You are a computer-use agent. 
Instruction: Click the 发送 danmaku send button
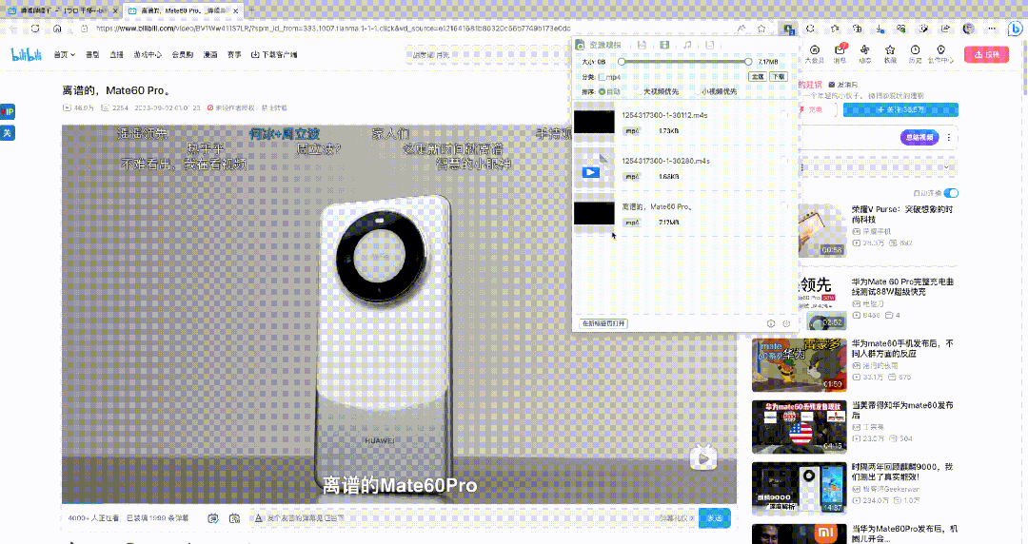[715, 517]
